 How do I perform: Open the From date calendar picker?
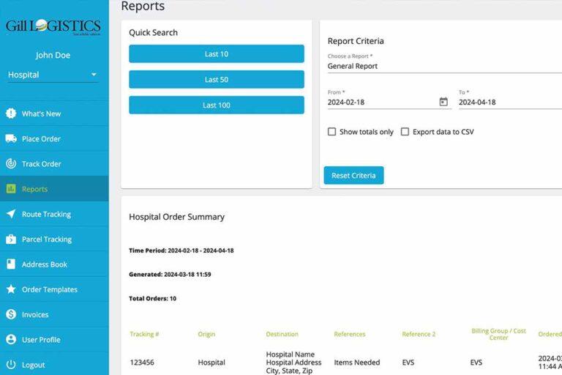click(443, 102)
